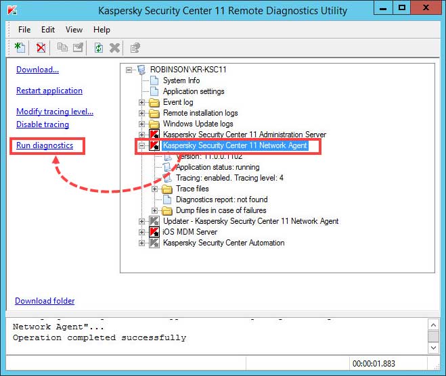Expand the Windows Update logs node
Viewport: 446px width, 376px height.
[141, 124]
